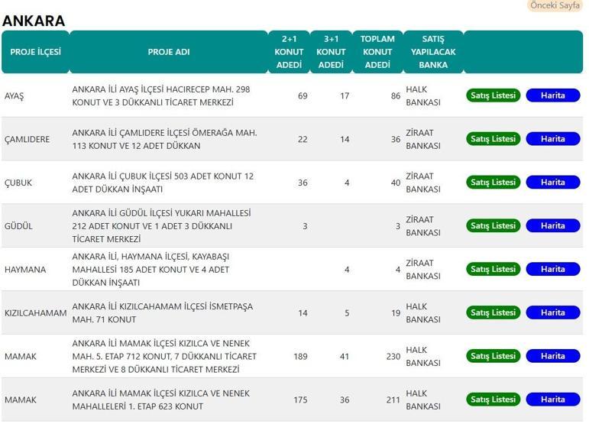Open Satış Listesi for KIZILCAHAMAM project
The width and height of the screenshot is (589, 424).
click(x=494, y=312)
